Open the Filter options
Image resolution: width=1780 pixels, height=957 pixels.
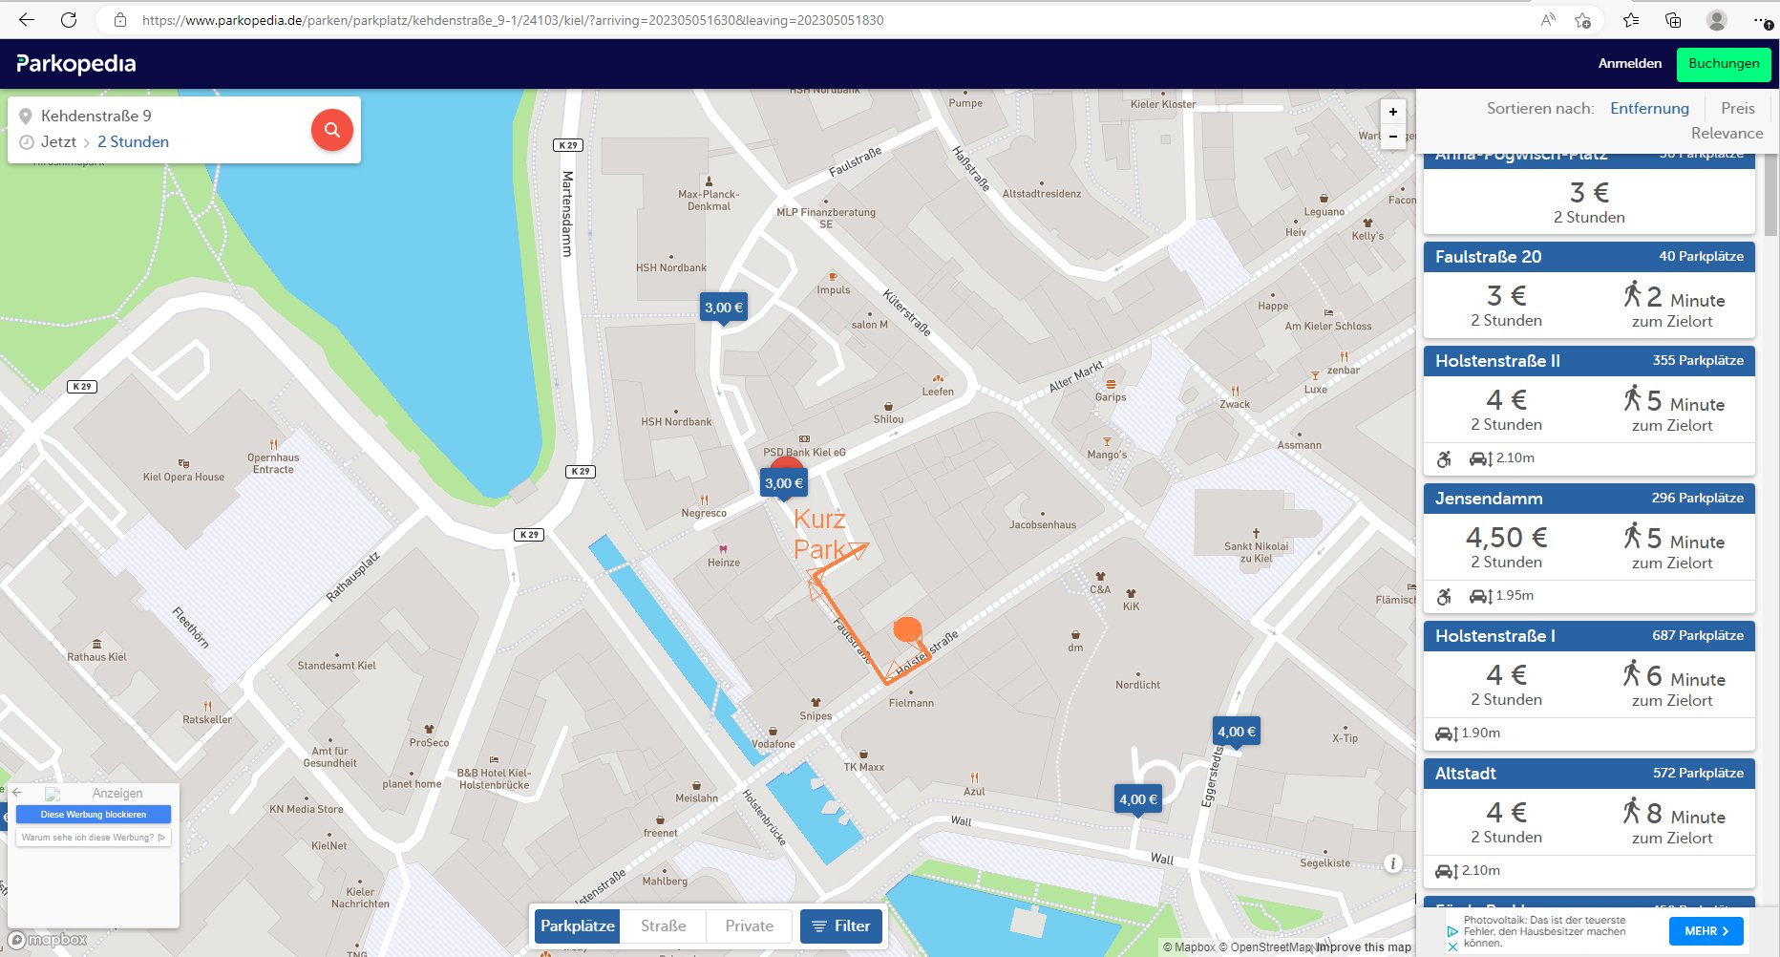pos(840,925)
